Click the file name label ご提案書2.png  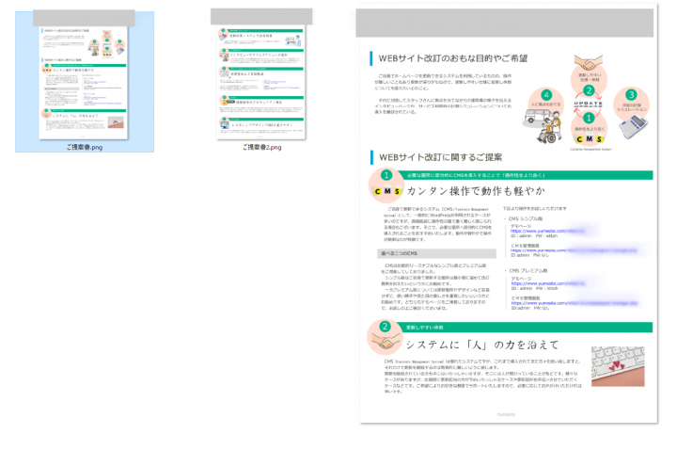(261, 147)
